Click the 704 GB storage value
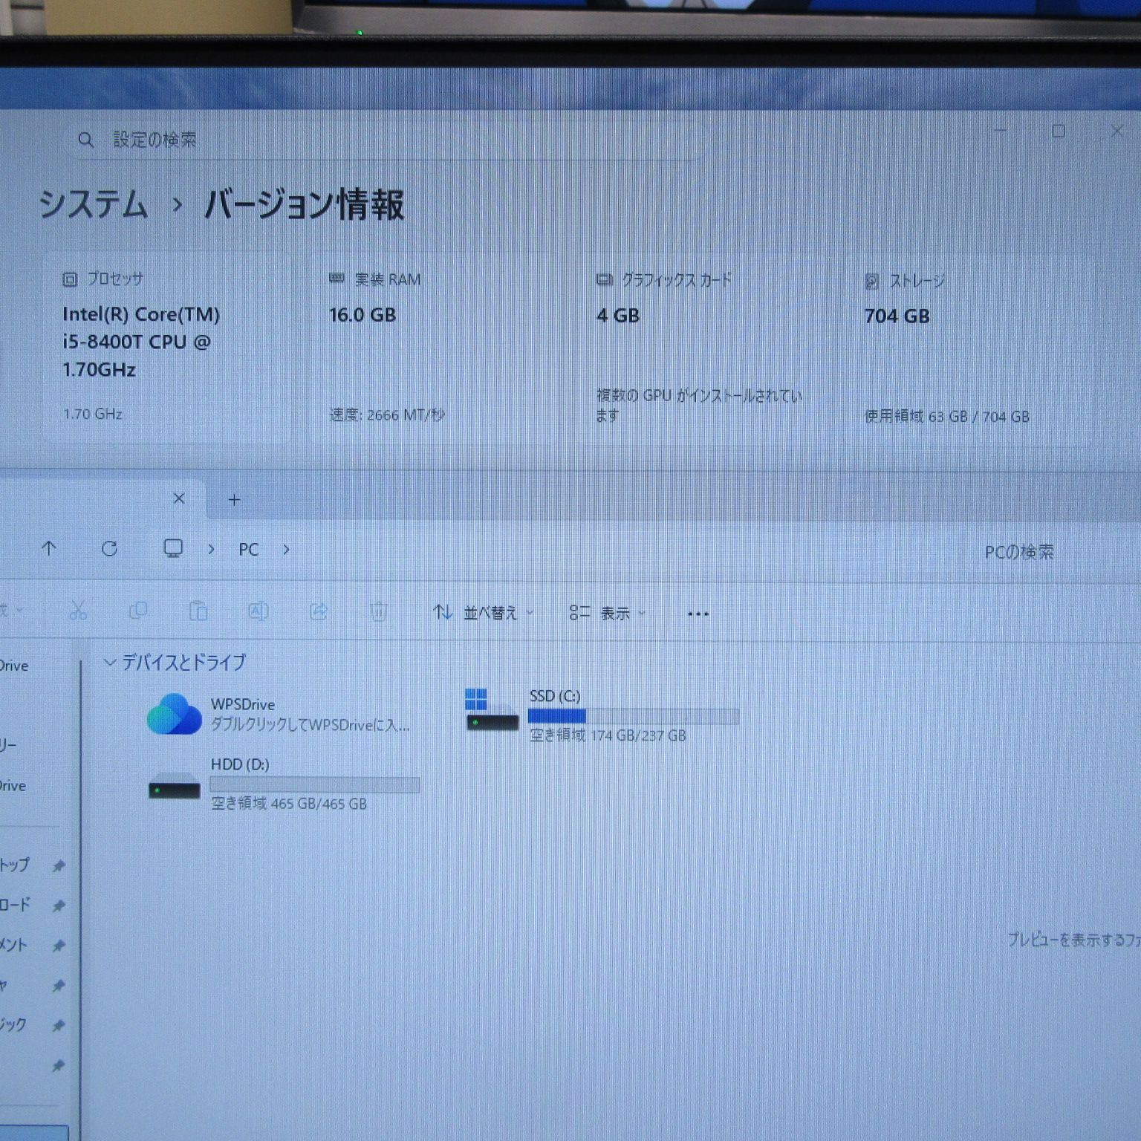Image resolution: width=1141 pixels, height=1141 pixels. [897, 316]
